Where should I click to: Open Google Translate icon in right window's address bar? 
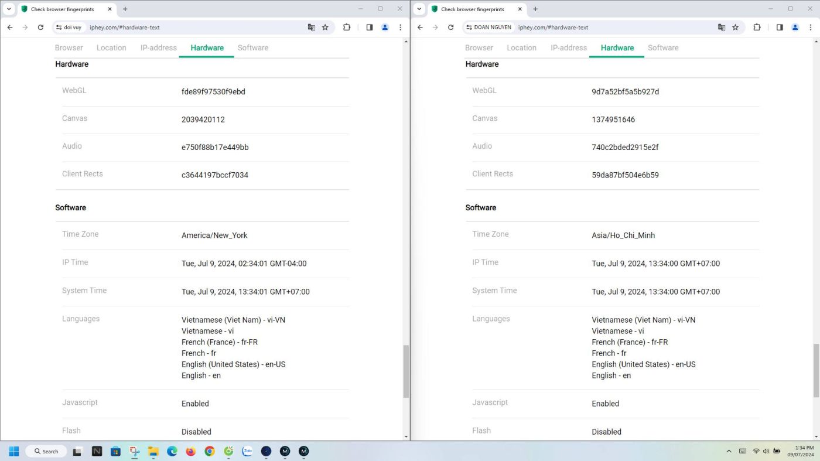point(722,27)
